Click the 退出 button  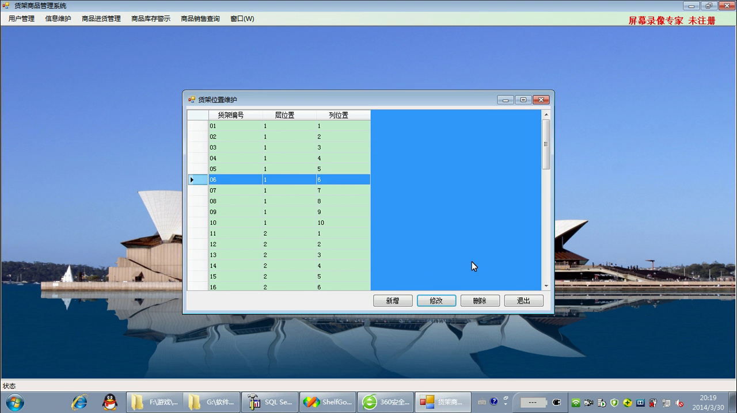(523, 301)
